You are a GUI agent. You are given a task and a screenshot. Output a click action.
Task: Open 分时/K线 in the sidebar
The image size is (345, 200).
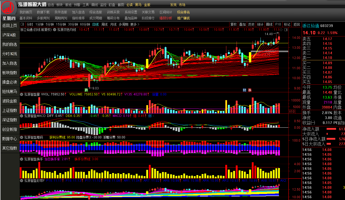tap(10, 54)
